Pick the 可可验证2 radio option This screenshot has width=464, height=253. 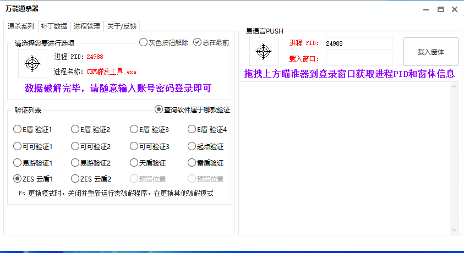(75, 146)
